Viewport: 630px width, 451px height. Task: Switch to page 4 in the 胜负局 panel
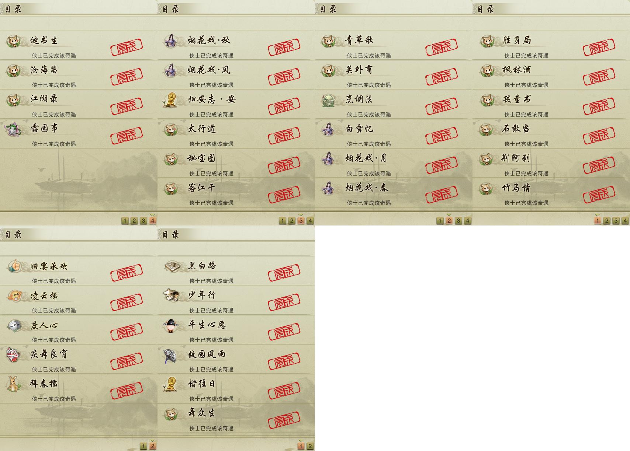click(x=625, y=221)
